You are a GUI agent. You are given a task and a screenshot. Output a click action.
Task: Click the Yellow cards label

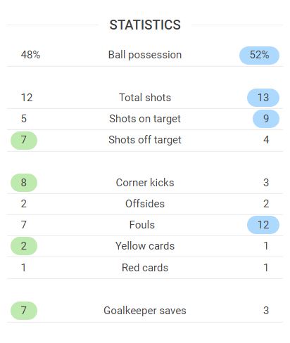click(x=145, y=246)
